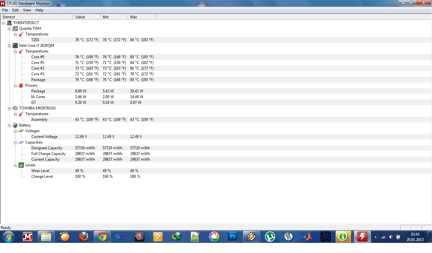This screenshot has width=432, height=253.
Task: Collapse the TOSHIBA MK5076GSX node
Action: [9, 108]
